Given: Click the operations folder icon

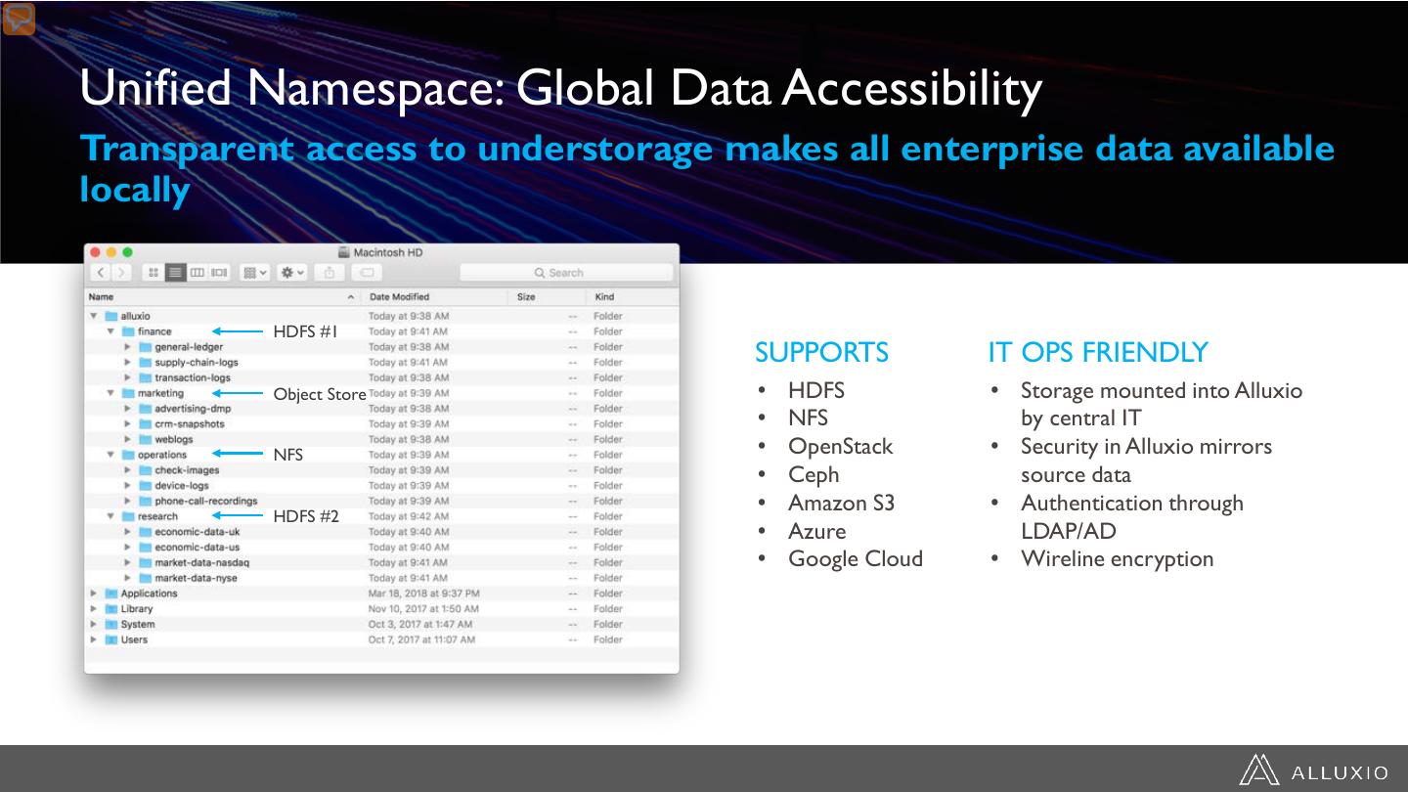Looking at the screenshot, I should pos(128,455).
